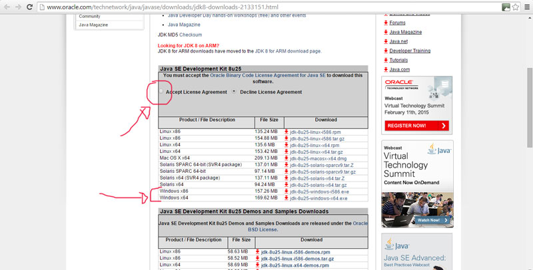
Task: Click red arrow icon beside Forums
Action: pos(386,23)
